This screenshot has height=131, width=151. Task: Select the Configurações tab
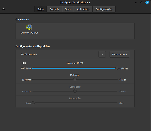[104, 9]
